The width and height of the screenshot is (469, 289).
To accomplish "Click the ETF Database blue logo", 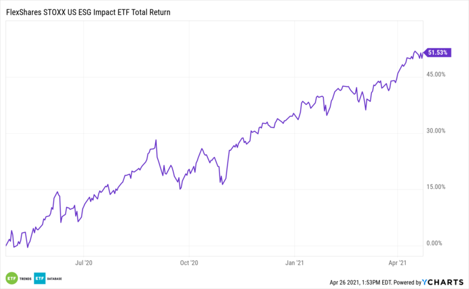I will click(x=39, y=278).
